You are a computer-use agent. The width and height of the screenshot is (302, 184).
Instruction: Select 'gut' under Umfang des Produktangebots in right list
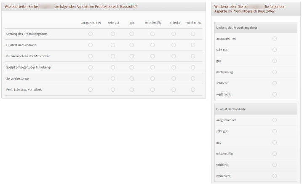[x=275, y=61]
